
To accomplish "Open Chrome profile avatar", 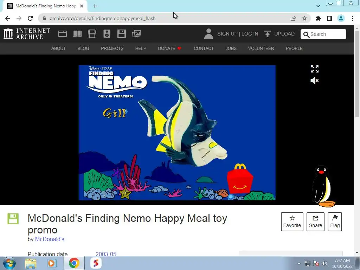I will click(341, 18).
